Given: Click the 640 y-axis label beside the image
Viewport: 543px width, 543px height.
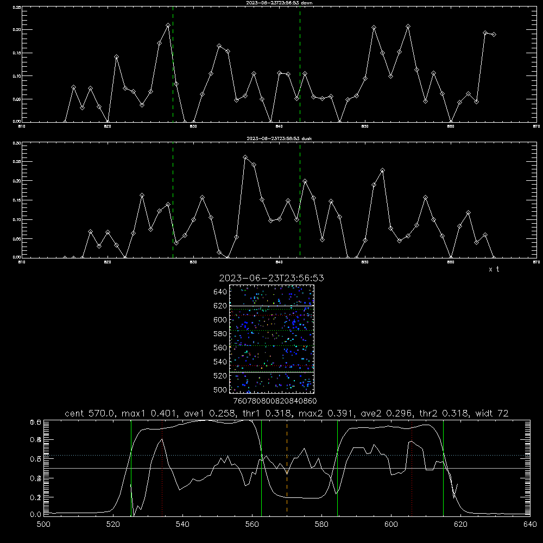Looking at the screenshot, I should point(220,292).
